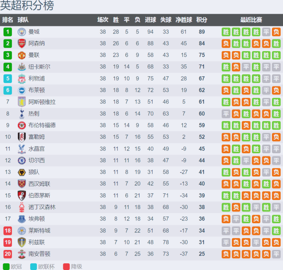Click the Everton crest beside 埃弗顿
Viewport: 283px width, 270px height.
(22, 219)
